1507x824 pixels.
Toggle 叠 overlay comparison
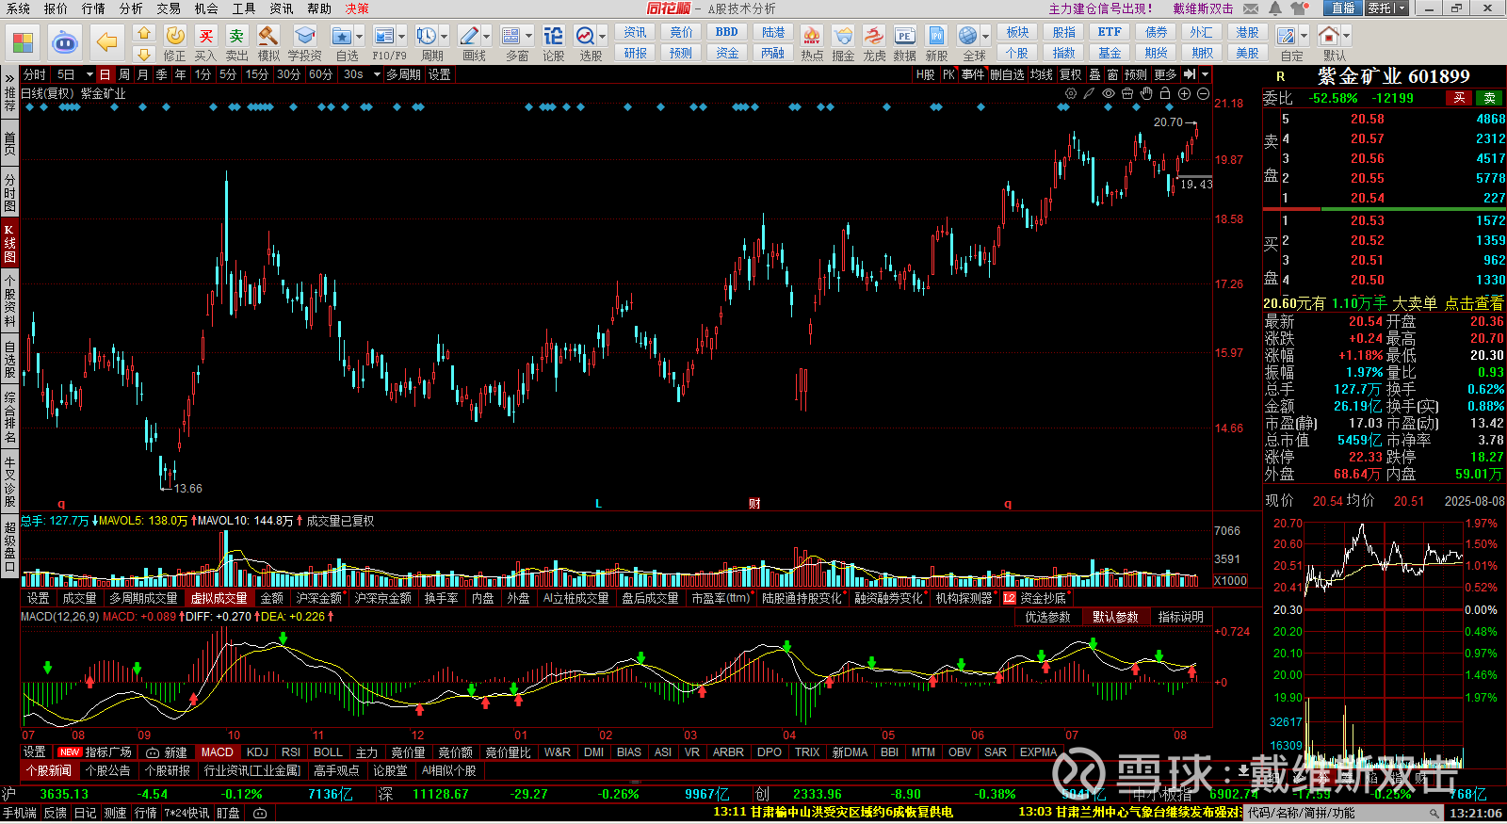tap(1094, 74)
